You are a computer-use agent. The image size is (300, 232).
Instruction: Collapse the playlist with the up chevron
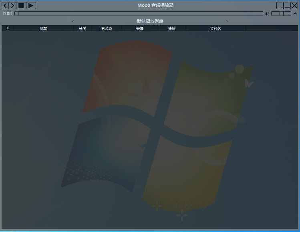click(295, 14)
